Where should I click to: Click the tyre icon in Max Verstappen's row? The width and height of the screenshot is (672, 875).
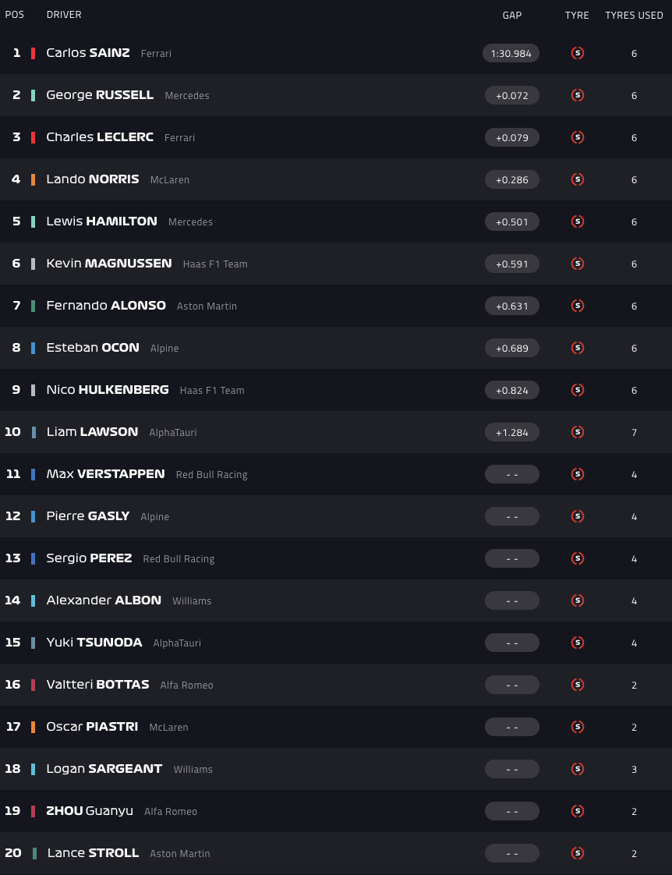(578, 474)
